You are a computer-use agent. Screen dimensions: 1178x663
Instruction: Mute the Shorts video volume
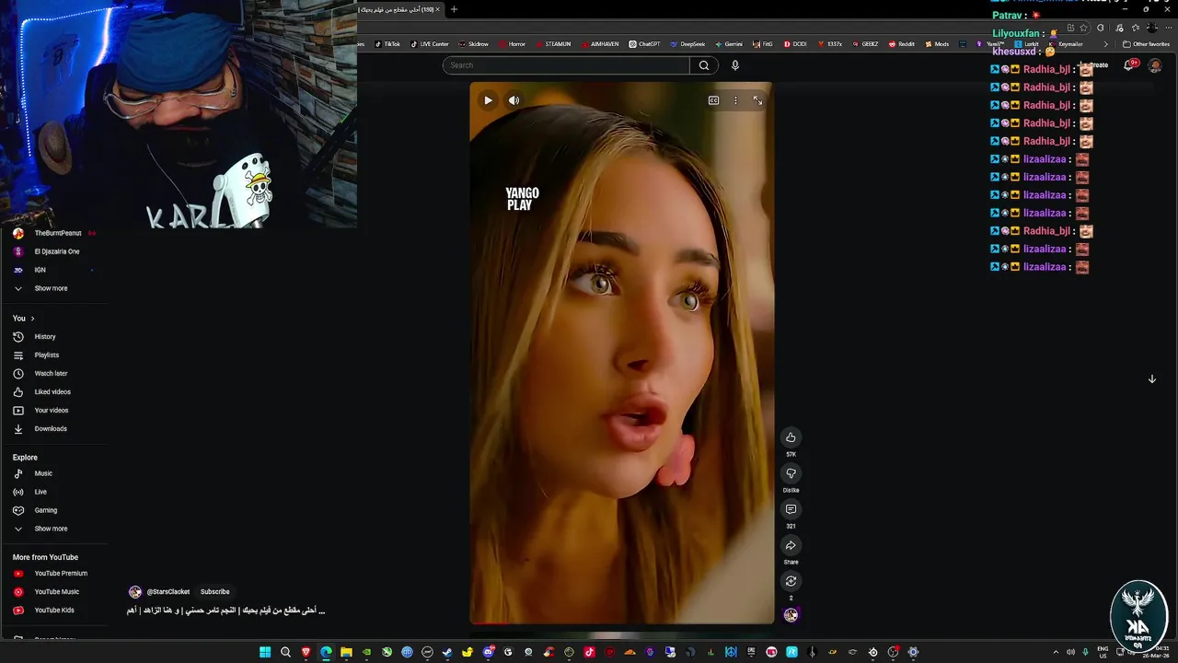(x=514, y=100)
